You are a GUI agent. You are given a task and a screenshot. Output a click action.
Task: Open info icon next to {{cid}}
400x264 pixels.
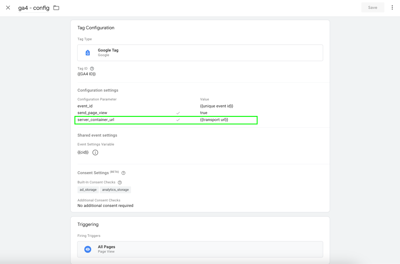pyautogui.click(x=95, y=152)
